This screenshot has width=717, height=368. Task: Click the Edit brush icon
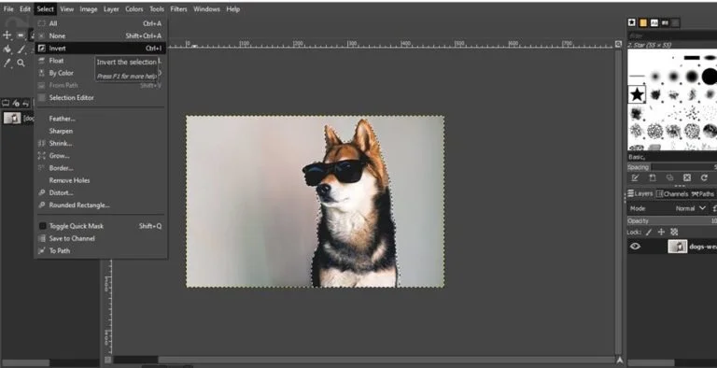635,177
